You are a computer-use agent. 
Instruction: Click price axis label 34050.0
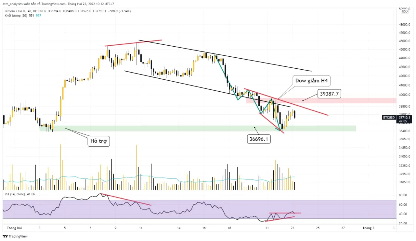[x=404, y=156]
